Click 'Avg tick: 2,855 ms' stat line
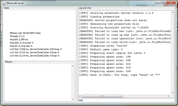The image size is (178, 106). [19, 40]
